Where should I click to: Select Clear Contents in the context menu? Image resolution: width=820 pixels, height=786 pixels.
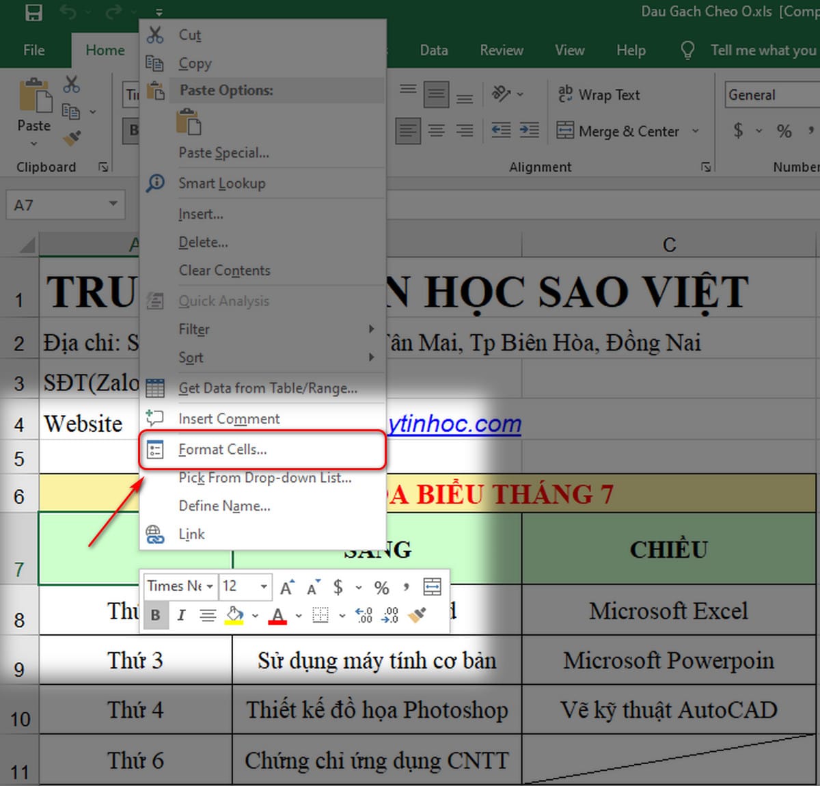(x=224, y=271)
